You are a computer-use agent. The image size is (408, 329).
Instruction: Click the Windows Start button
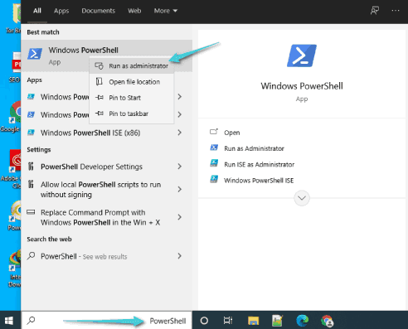[x=9, y=321]
